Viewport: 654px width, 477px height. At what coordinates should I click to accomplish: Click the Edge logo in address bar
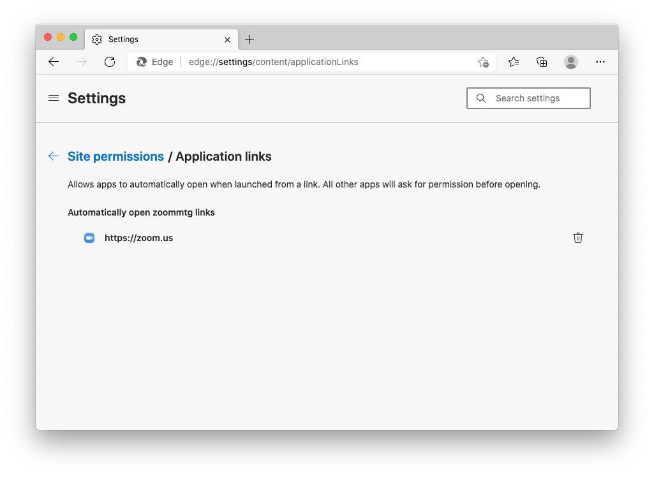click(x=142, y=62)
